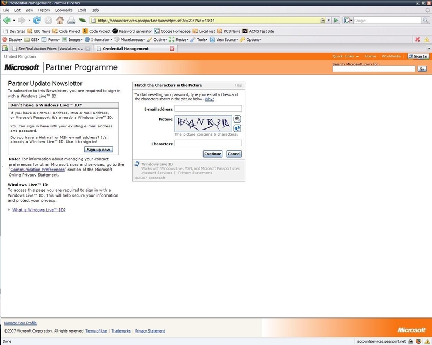Click the browser Back arrow button
The width and height of the screenshot is (432, 345).
click(8, 21)
